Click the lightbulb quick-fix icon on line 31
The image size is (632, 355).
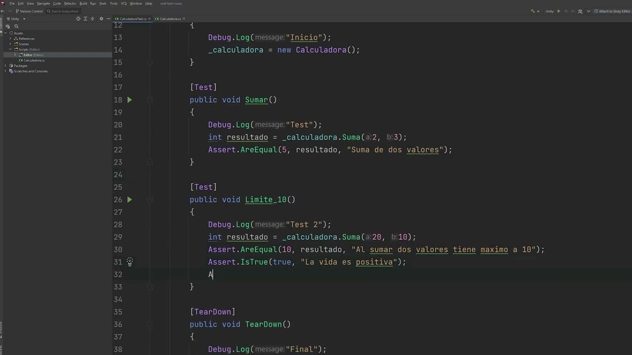(x=129, y=262)
